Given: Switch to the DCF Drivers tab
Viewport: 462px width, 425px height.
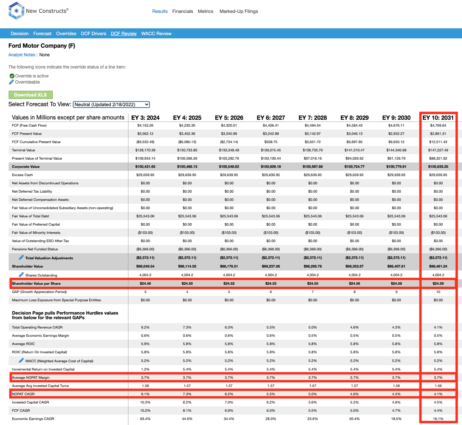Looking at the screenshot, I should click(x=94, y=34).
